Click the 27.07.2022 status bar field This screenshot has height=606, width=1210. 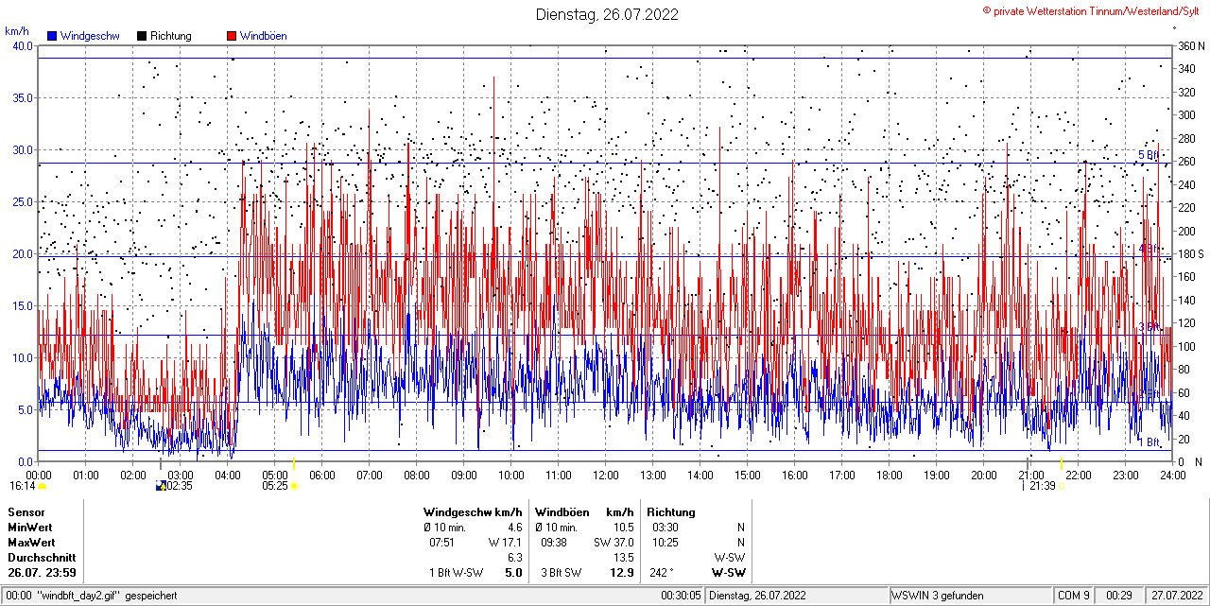pyautogui.click(x=1176, y=596)
